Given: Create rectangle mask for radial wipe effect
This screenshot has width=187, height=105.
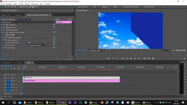Looking at the screenshot, I should tap(10, 35).
